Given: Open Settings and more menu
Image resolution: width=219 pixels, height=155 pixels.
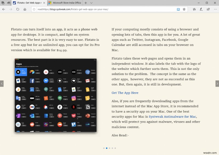Looking at the screenshot, I should tap(215, 9).
